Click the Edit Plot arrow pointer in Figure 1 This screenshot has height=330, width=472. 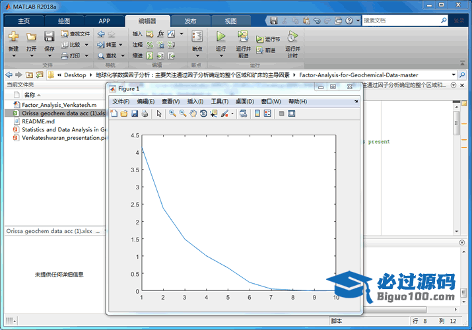tap(159, 114)
